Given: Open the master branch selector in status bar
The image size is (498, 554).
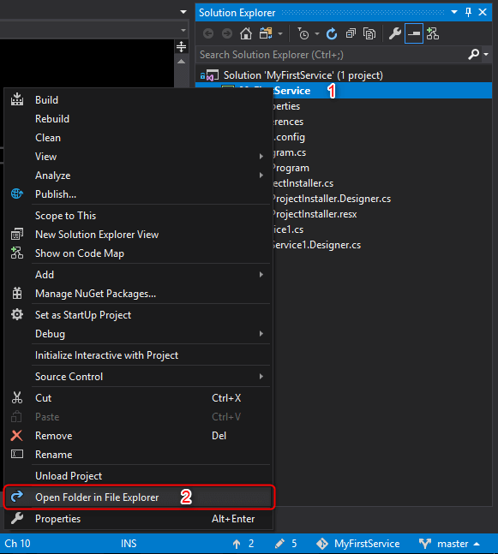Looking at the screenshot, I should [x=449, y=544].
